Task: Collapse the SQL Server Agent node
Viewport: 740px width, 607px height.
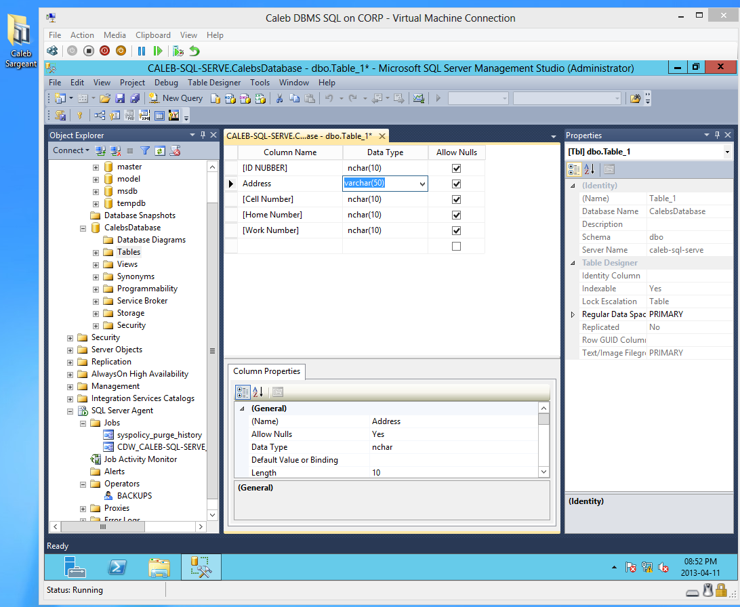Action: coord(70,411)
